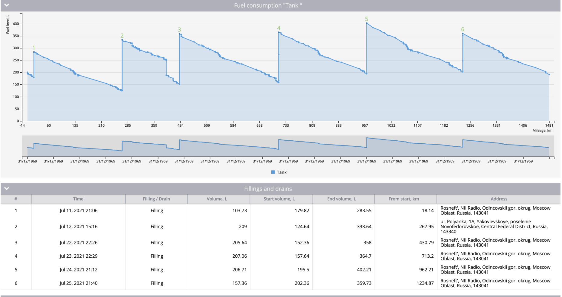Image resolution: width=562 pixels, height=297 pixels.
Task: Click from-start distance 1234.87
Action: coord(425,283)
